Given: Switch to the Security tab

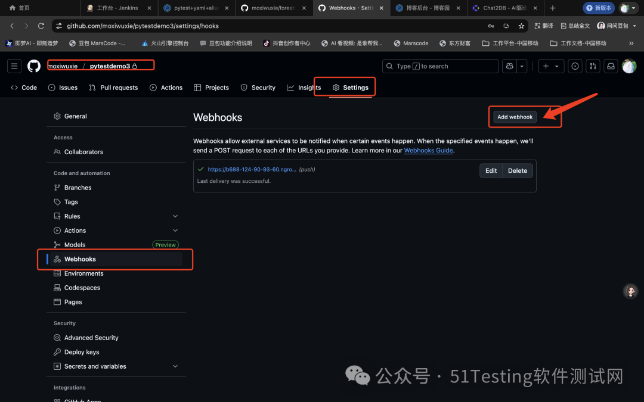Looking at the screenshot, I should pyautogui.click(x=258, y=88).
